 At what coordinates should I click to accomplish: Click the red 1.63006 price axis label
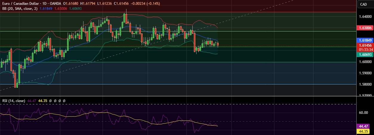(x=365, y=28)
